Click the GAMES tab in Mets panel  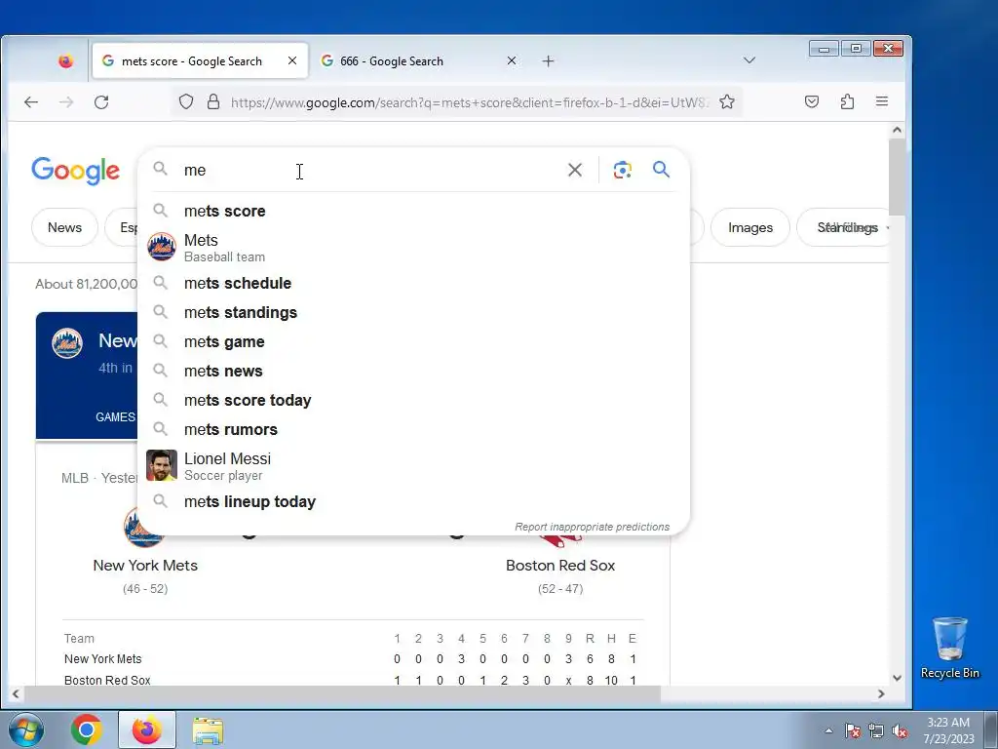click(x=115, y=417)
